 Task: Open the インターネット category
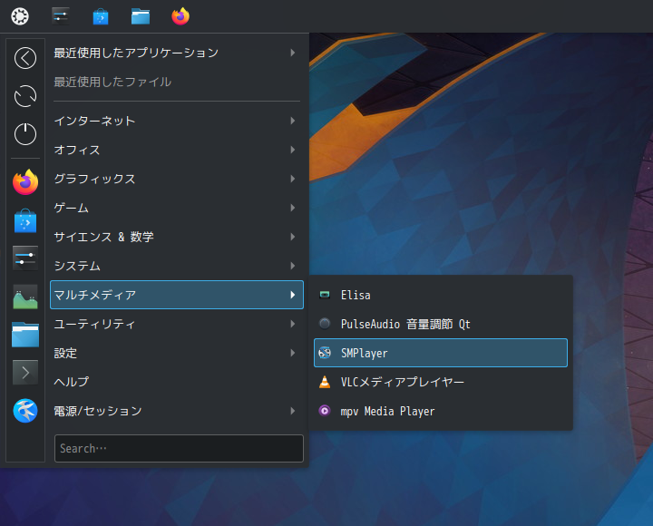[177, 121]
